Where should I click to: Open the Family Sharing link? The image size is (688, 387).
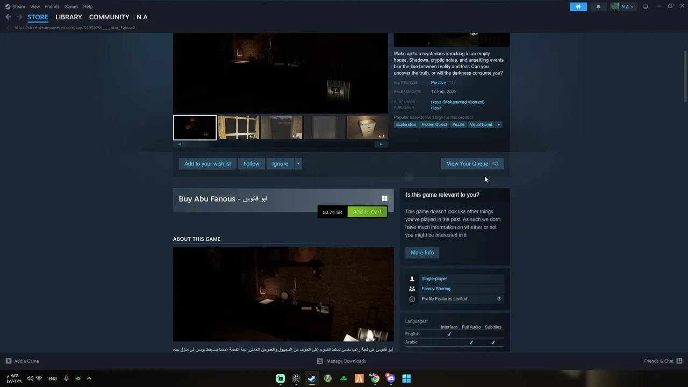[436, 289]
